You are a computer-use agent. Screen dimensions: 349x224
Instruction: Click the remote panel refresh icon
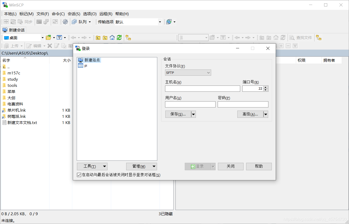[283, 38]
